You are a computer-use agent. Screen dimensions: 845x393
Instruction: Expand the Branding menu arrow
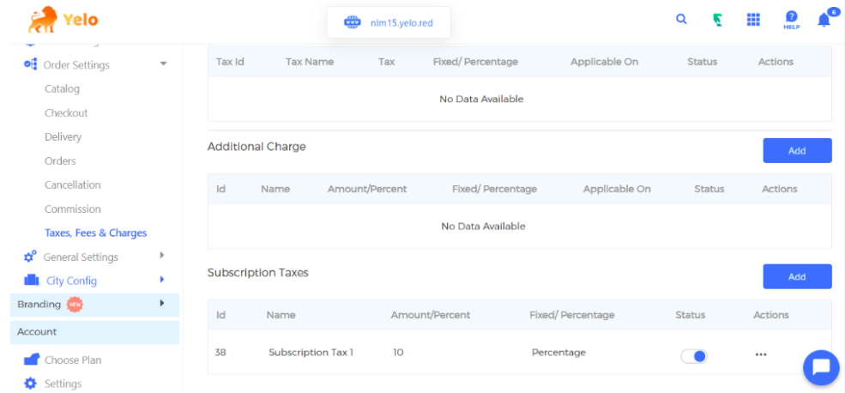point(161,304)
